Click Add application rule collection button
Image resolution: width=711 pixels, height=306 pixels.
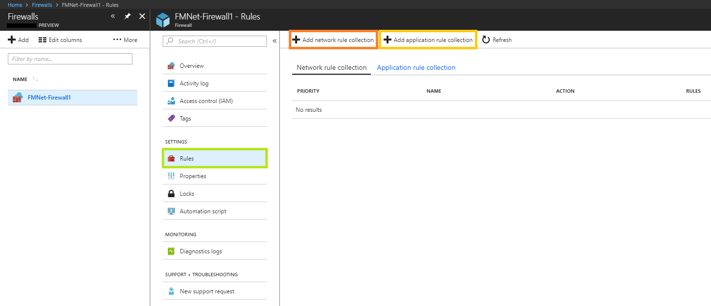[x=428, y=40]
